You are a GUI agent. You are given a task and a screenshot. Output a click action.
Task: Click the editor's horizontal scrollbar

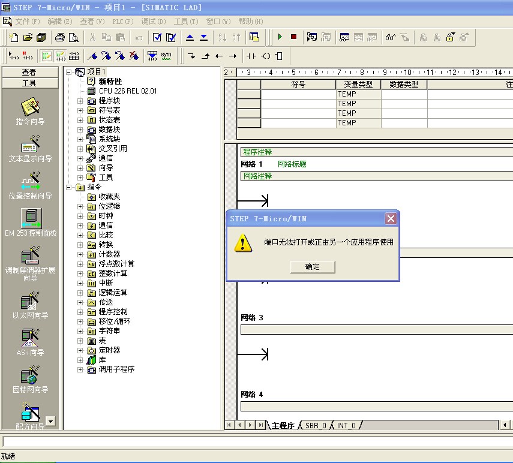tap(432, 425)
